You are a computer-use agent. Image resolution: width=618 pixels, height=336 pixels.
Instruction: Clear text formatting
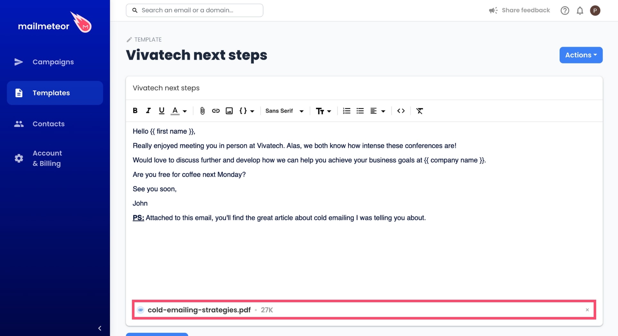pos(419,111)
